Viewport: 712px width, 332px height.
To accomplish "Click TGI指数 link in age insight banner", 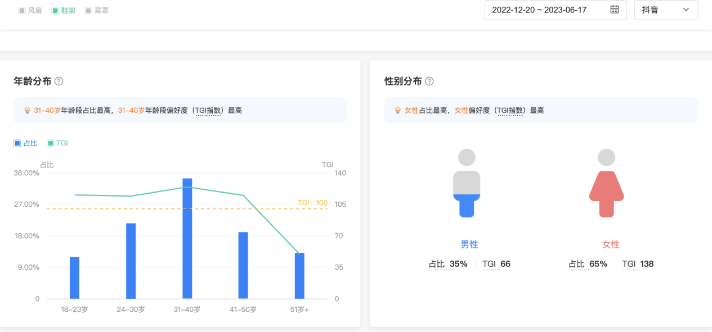I will click(x=209, y=111).
